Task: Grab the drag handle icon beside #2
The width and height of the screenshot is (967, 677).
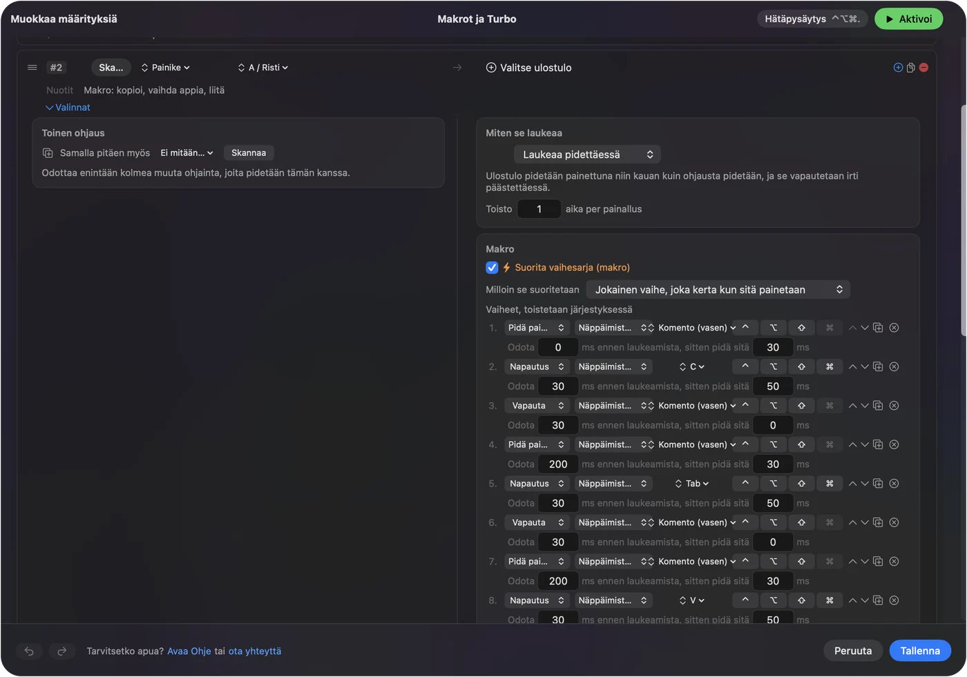Action: coord(32,68)
